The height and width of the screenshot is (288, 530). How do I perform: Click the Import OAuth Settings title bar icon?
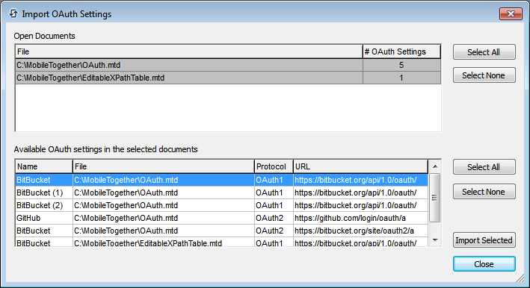pyautogui.click(x=13, y=14)
